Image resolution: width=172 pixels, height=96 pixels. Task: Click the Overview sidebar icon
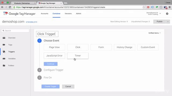[x=4, y=38]
